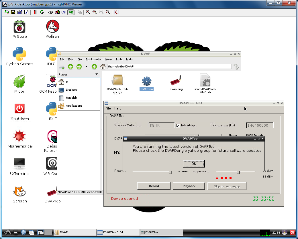
Task: Open the Bookmarks menu
Action: 93,59
